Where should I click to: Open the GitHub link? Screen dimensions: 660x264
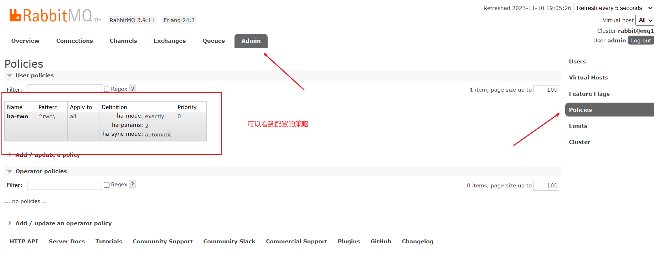click(381, 241)
